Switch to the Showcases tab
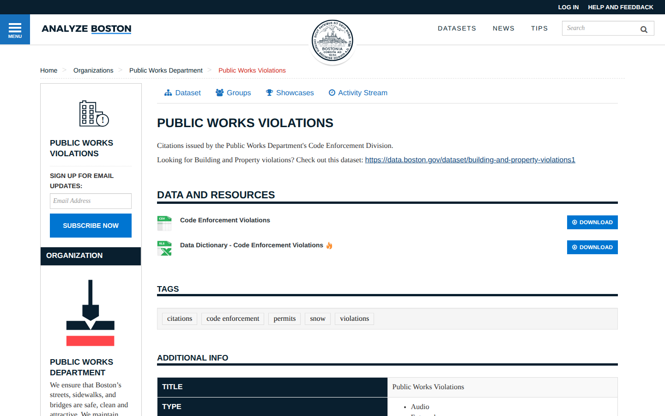Viewport: 665px width, 416px height. point(290,93)
